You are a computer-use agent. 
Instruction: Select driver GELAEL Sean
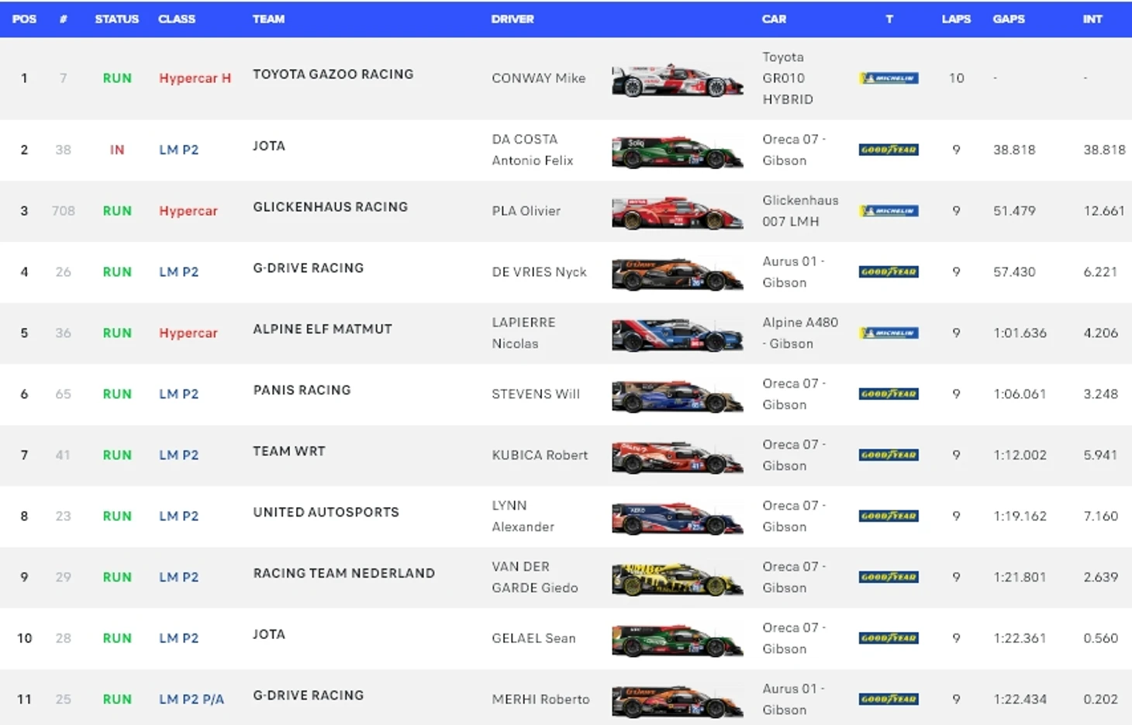(x=533, y=638)
